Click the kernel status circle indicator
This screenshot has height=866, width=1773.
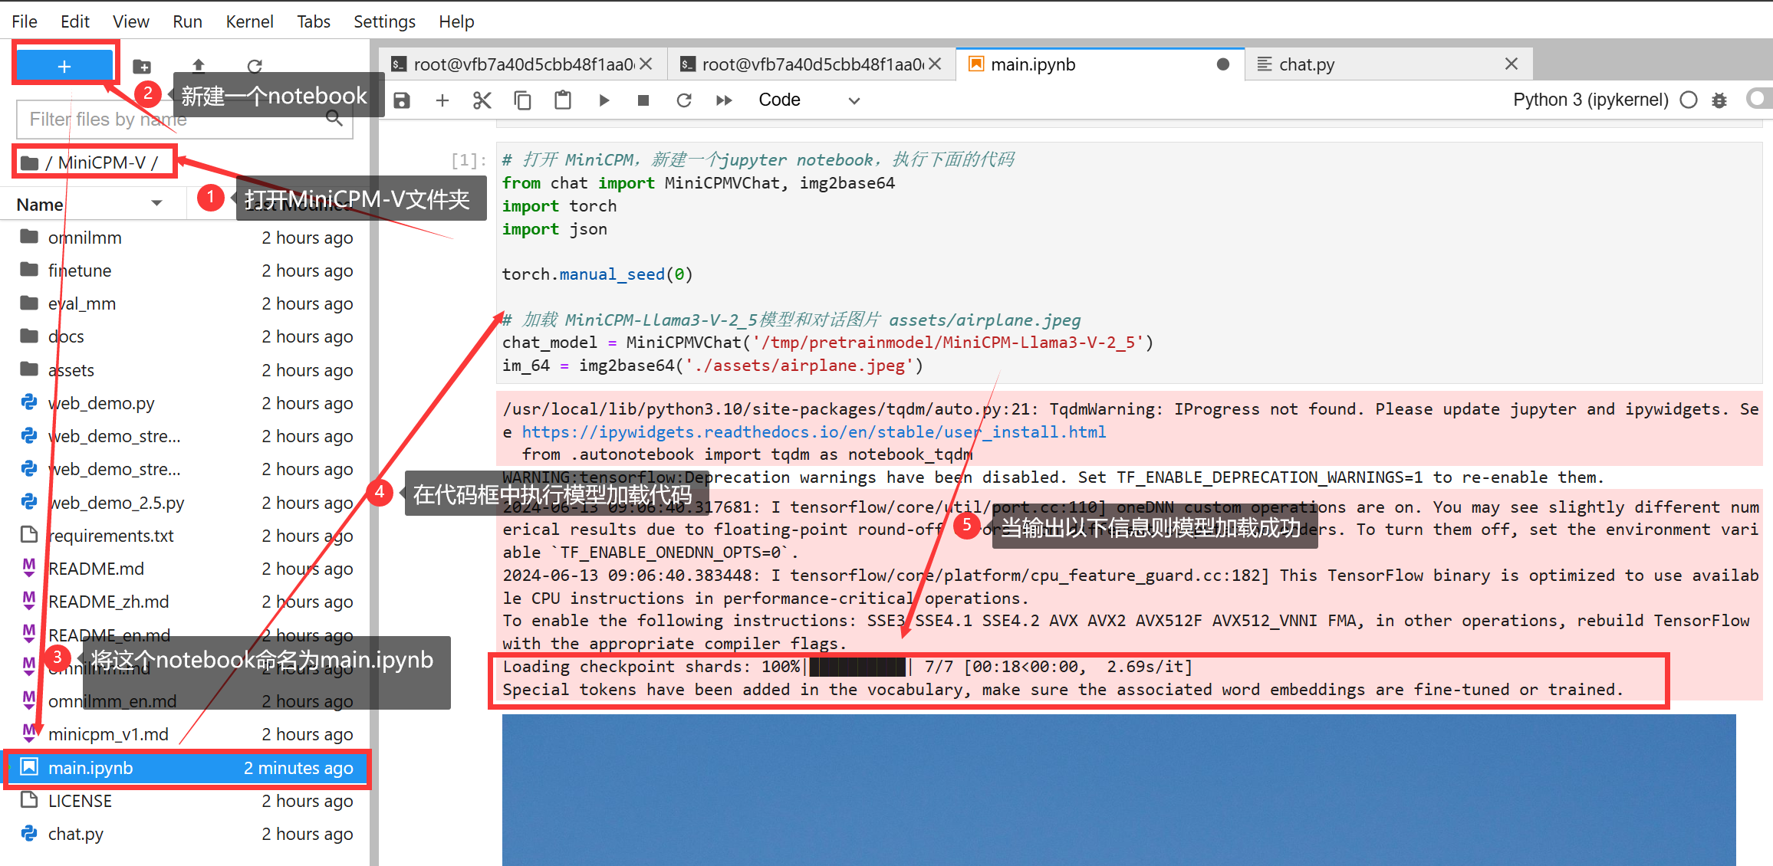(x=1689, y=100)
